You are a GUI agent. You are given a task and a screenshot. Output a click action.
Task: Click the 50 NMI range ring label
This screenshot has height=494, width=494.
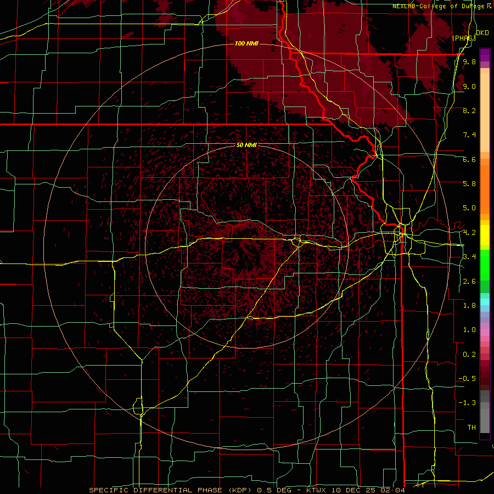246,145
